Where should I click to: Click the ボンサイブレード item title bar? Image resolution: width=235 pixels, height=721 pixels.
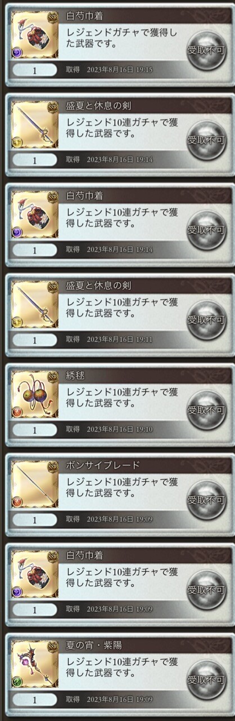145,466
